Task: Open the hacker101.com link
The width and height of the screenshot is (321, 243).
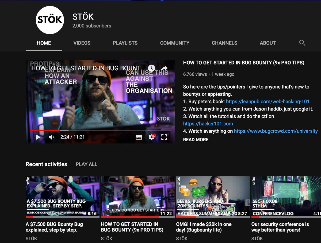Action: click(208, 124)
